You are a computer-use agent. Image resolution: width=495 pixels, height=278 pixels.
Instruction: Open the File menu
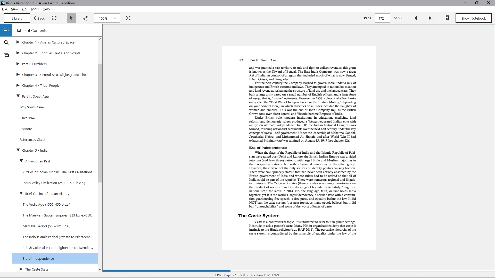(x=4, y=9)
